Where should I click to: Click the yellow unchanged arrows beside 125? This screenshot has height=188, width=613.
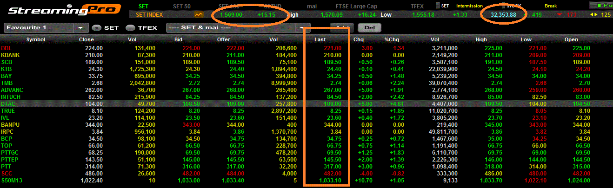593,14
